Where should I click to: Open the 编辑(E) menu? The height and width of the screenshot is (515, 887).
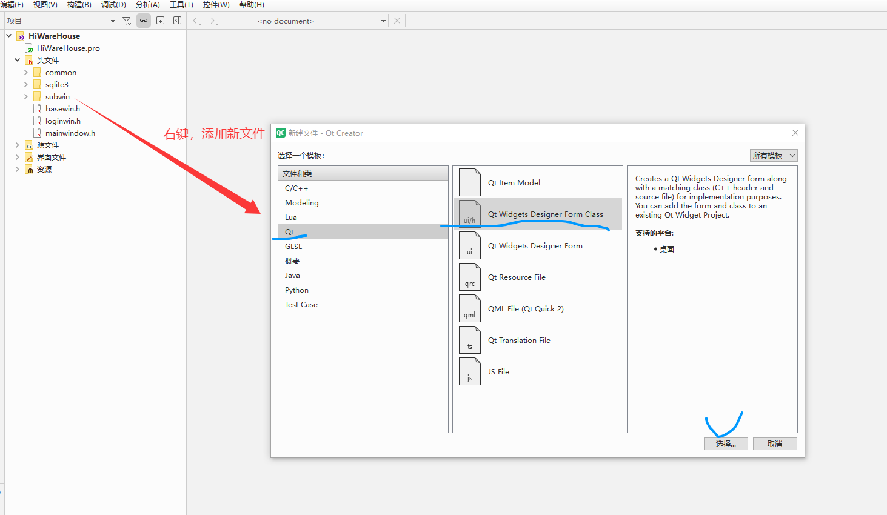[12, 5]
